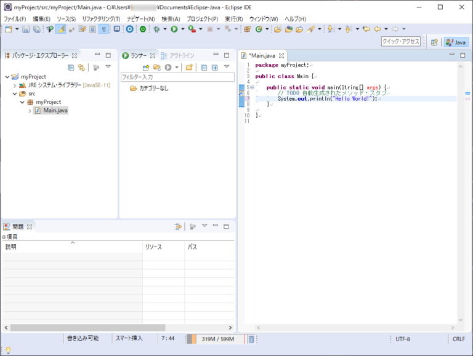The height and width of the screenshot is (356, 473).
Task: Click the green Run button in toolbar
Action: coord(174,29)
